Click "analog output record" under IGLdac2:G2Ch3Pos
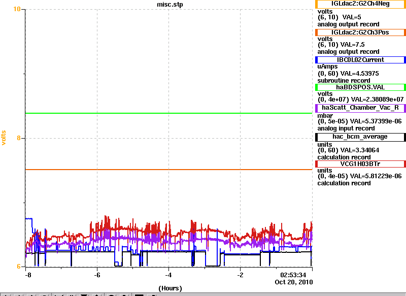The width and height of the screenshot is (406, 296). (348, 52)
